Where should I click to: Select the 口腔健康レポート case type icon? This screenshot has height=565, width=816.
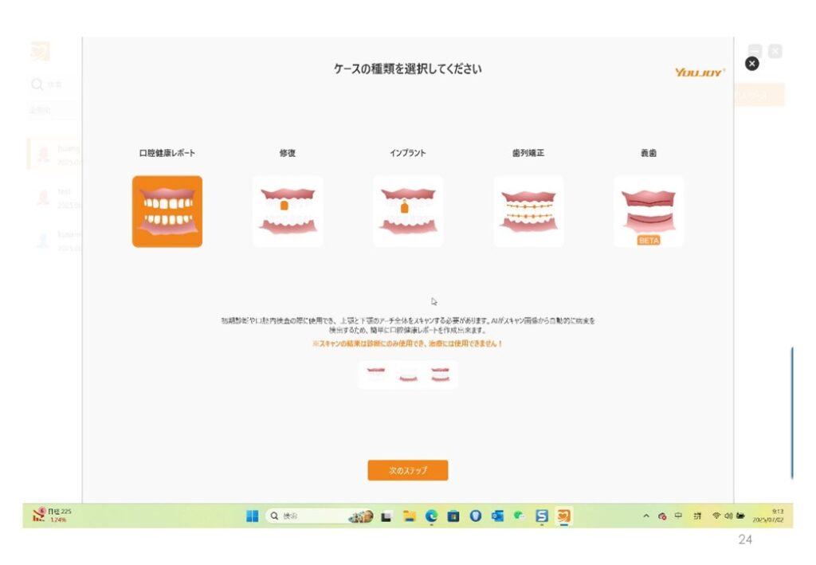(167, 211)
